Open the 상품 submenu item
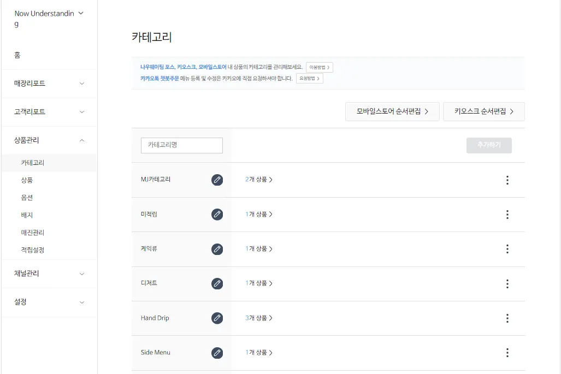Screen dimensions: 561x374 coord(27,180)
